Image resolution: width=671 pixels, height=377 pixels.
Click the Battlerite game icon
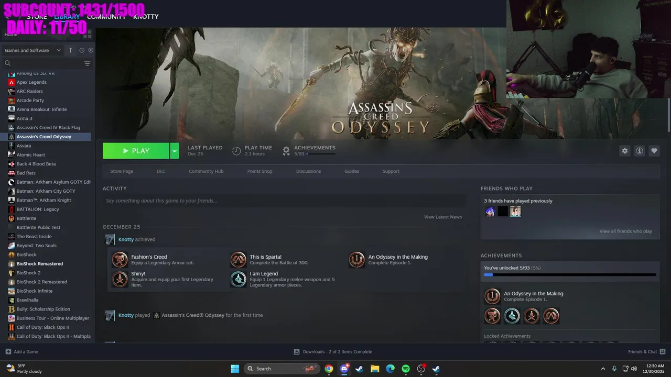pos(12,218)
